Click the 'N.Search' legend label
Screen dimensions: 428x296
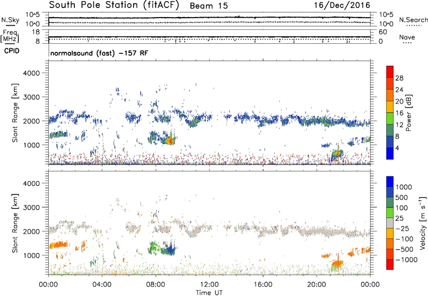tap(413, 20)
